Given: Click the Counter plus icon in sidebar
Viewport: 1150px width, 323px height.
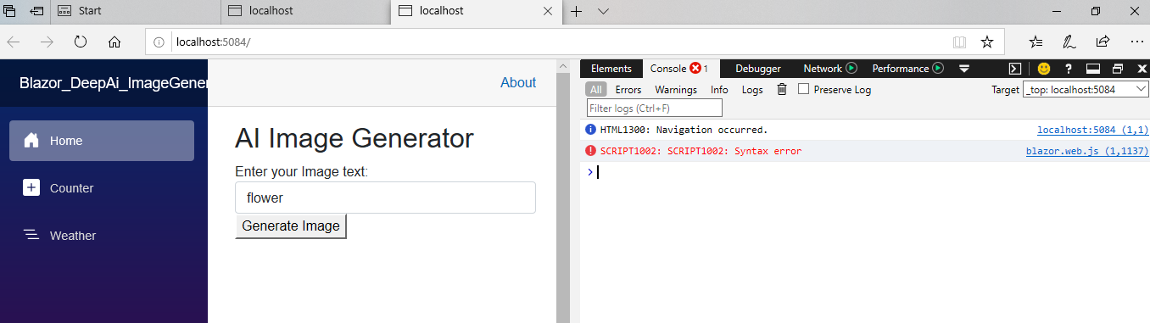Looking at the screenshot, I should (31, 188).
